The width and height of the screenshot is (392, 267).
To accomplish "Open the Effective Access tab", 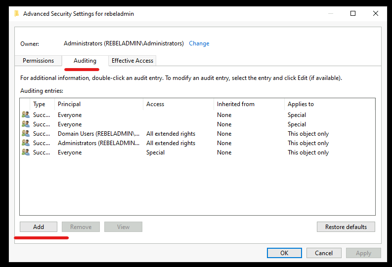I will (132, 61).
